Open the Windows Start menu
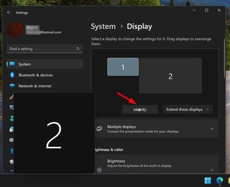The image size is (230, 187). [208, 180]
